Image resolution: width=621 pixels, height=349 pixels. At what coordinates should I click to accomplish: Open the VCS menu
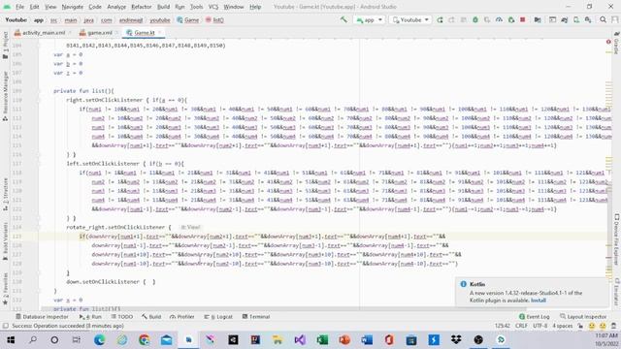tap(213, 7)
